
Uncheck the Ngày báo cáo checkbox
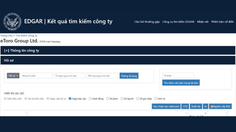[x=70, y=99]
